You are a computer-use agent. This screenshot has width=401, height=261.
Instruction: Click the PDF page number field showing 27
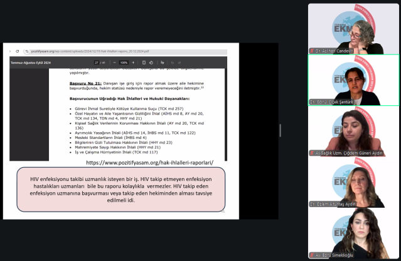coord(96,63)
